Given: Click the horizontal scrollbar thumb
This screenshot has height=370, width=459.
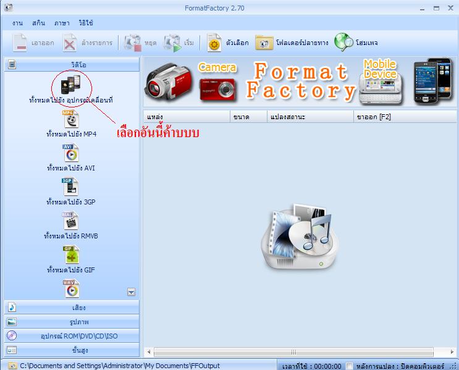Looking at the screenshot, I should (293, 352).
